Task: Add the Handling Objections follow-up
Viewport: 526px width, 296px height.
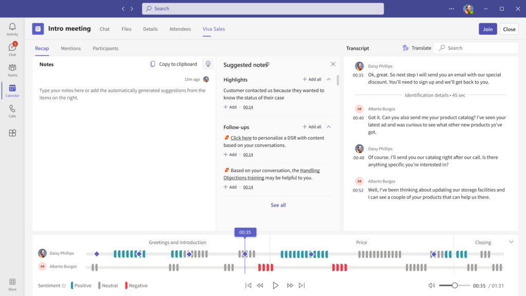Action: click(x=230, y=187)
